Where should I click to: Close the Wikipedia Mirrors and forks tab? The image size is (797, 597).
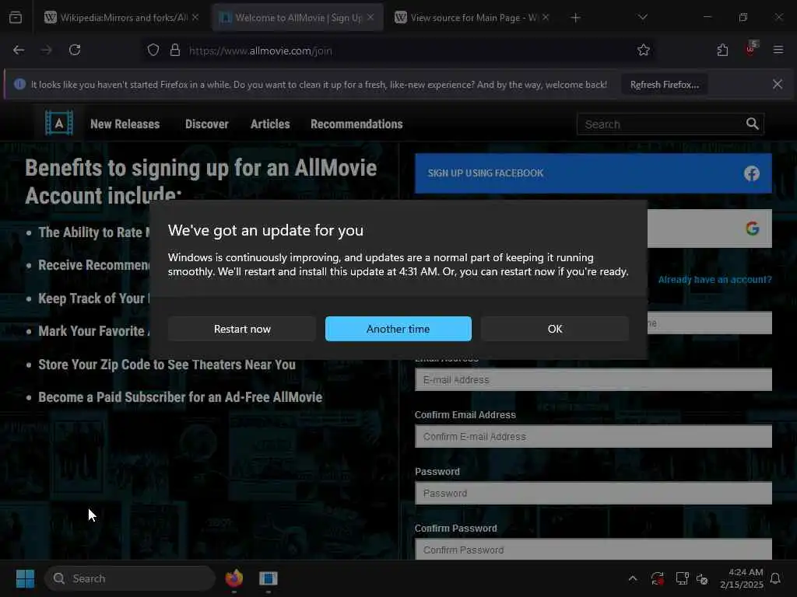[195, 17]
